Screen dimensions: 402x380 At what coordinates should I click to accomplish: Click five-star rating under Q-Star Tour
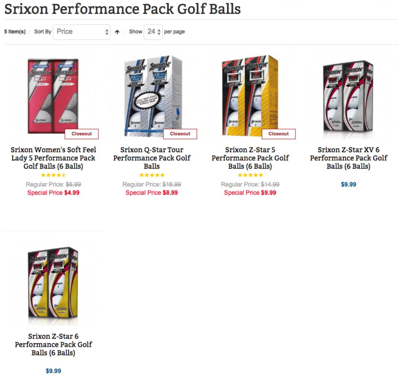pyautogui.click(x=151, y=175)
